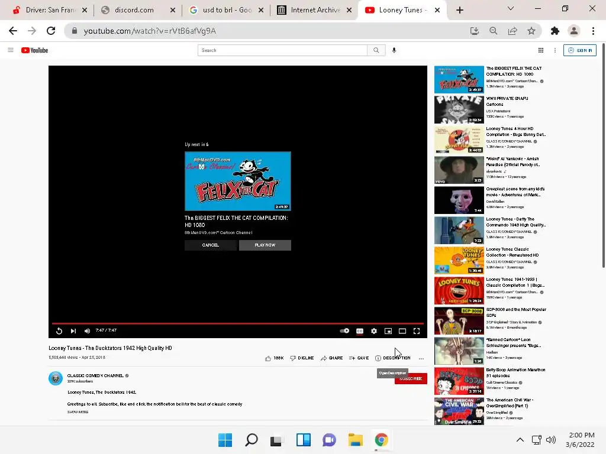Open the Chrome three-dot menu
Viewport: 606px width, 454px height.
pos(593,31)
